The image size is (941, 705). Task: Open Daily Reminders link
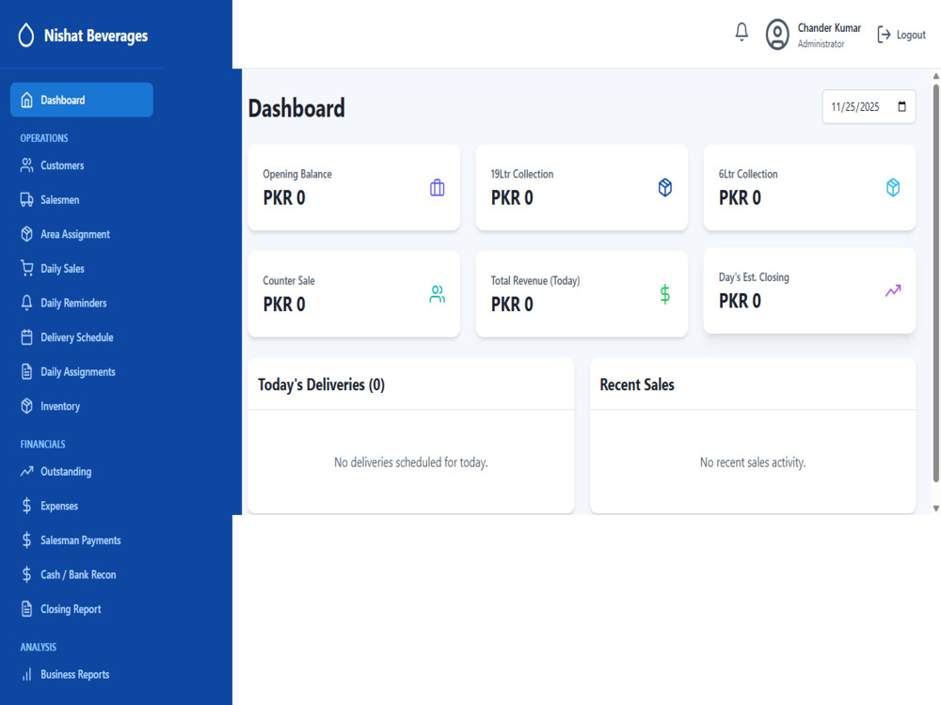coord(73,303)
